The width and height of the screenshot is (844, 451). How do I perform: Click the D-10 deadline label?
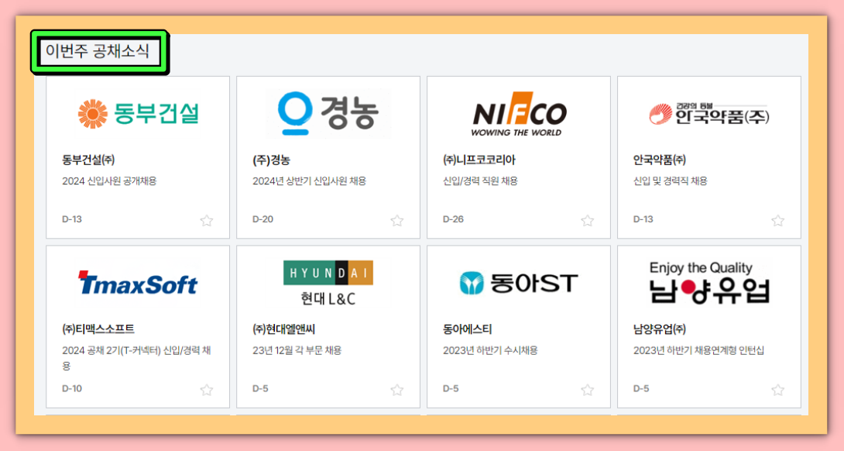point(72,388)
